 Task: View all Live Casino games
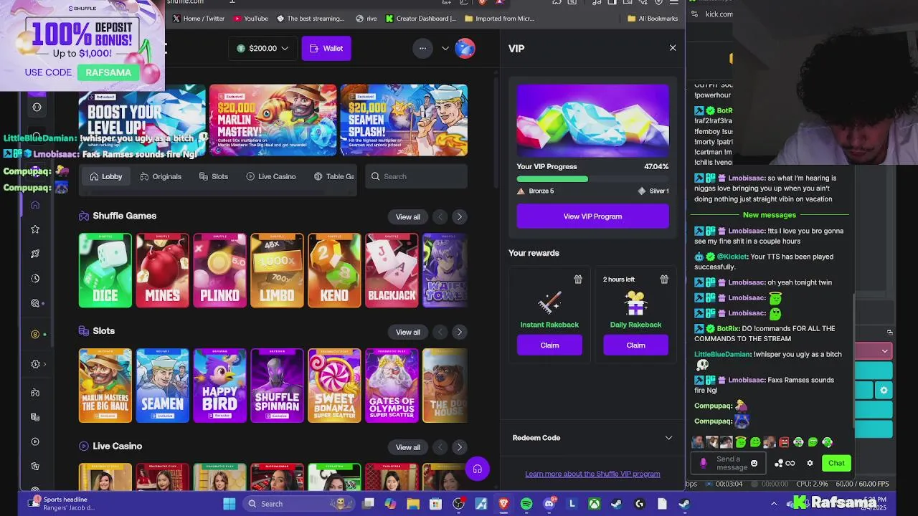[x=408, y=447]
